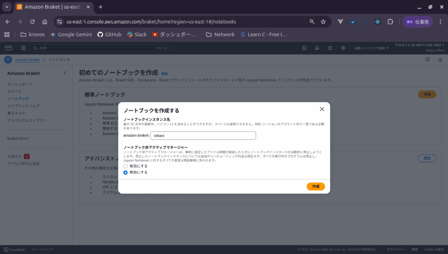Open ノートブック in the sidebar
448x254 pixels.
click(18, 99)
